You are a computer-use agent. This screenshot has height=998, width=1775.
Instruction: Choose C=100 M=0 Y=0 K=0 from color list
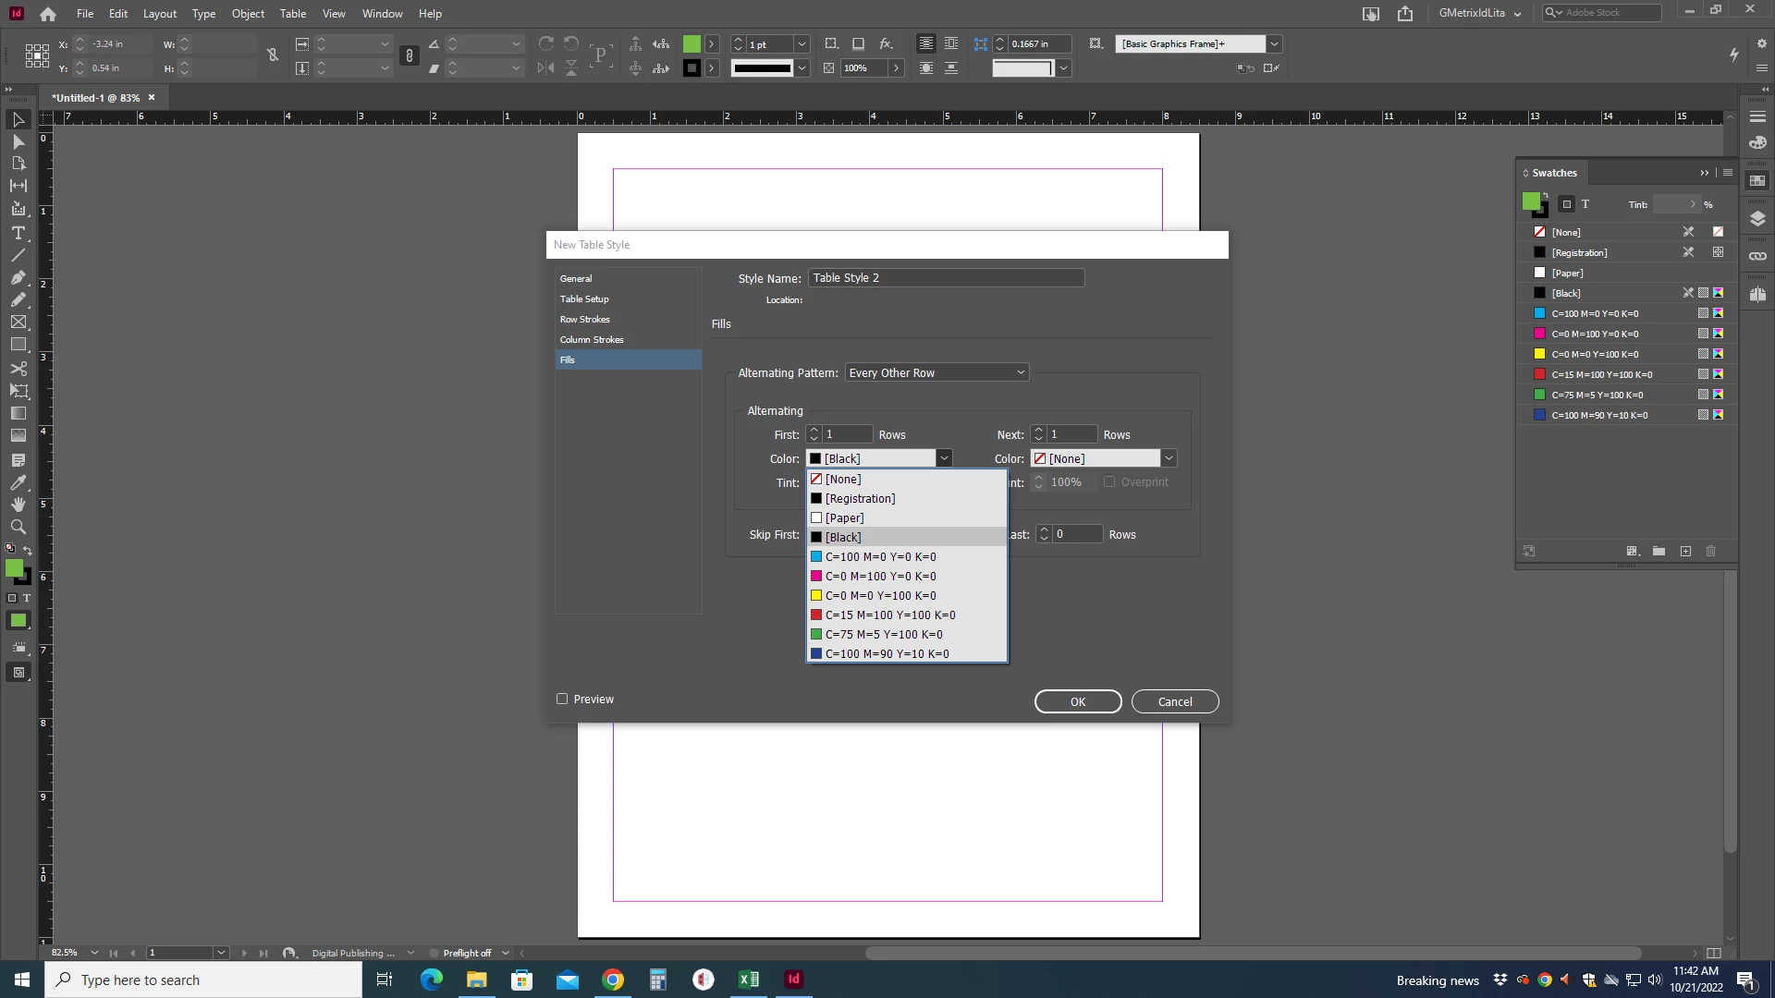pyautogui.click(x=880, y=556)
